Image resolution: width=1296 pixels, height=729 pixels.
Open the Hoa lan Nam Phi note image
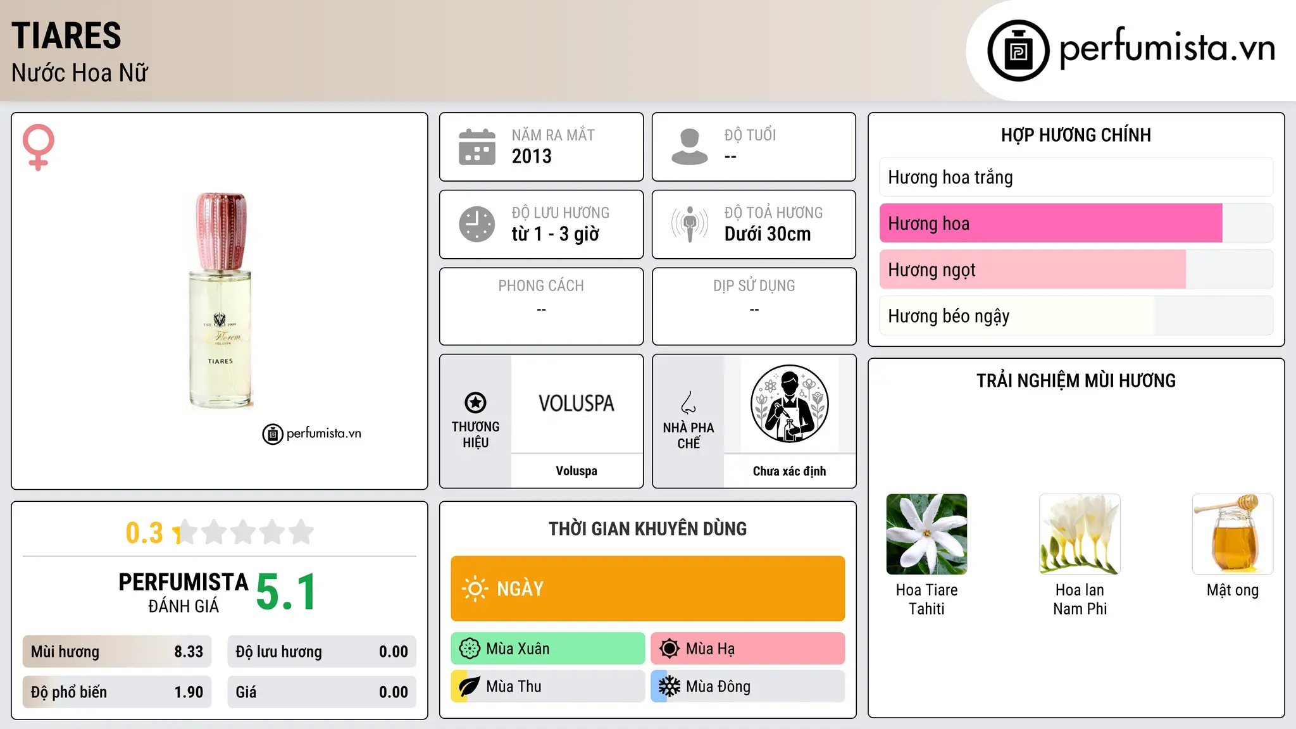pyautogui.click(x=1080, y=534)
